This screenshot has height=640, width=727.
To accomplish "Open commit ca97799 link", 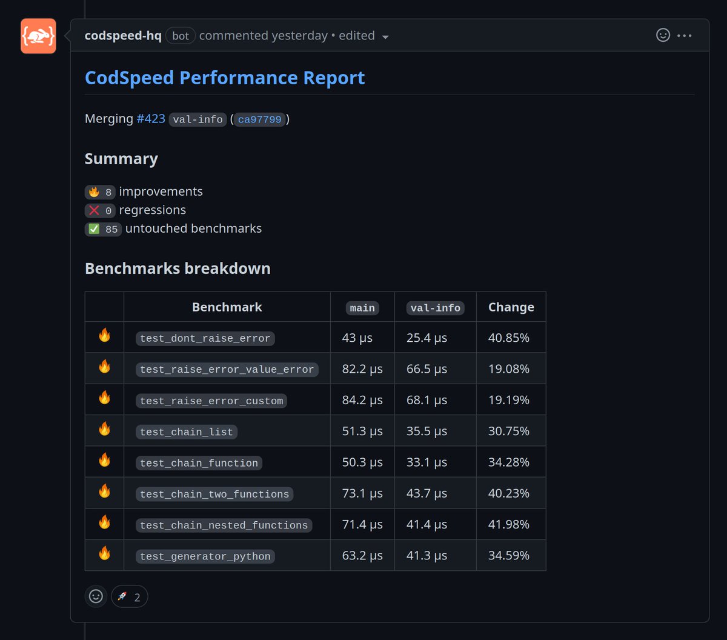I will (259, 119).
